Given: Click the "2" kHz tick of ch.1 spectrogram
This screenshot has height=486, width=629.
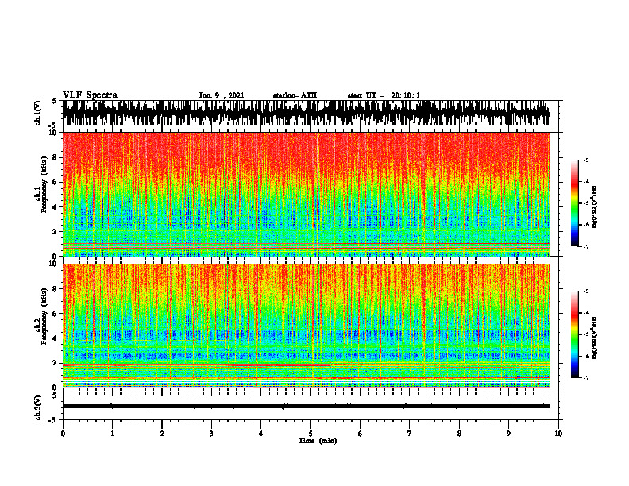Looking at the screenshot, I should click(x=55, y=232).
